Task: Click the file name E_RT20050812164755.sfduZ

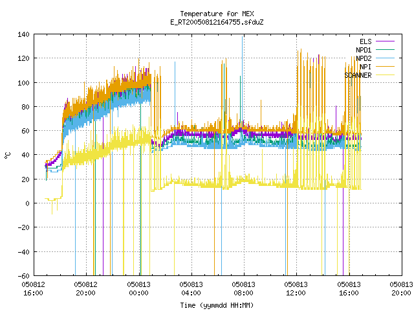Action: coord(217,22)
